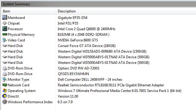Click the Processor chip icon
Screen dimensions: 196x110
[5, 29]
